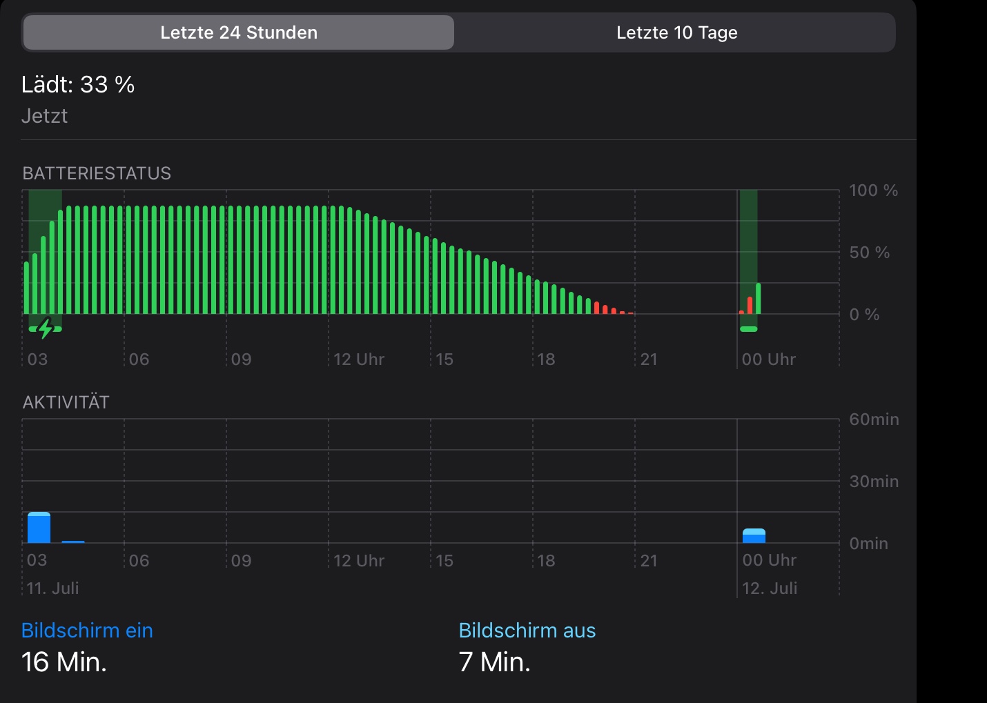This screenshot has width=987, height=703.
Task: Switch to the Letzte 10 Tage tab
Action: (676, 32)
